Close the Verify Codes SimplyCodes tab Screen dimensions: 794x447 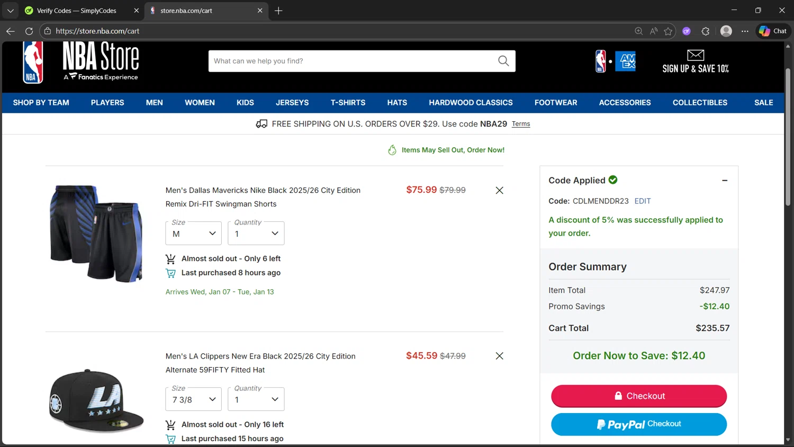(x=136, y=11)
